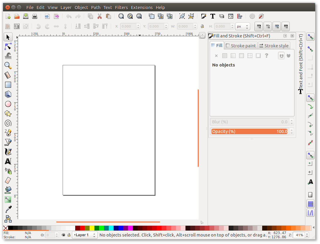Screen dimensions: 320x244
Task: Open the Layer 1 layer selector
Action: tap(84, 235)
